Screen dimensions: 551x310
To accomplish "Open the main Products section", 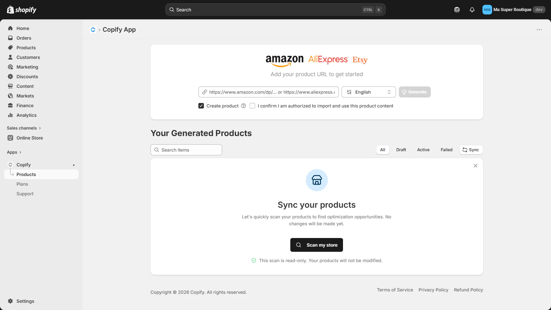I will click(x=41, y=48).
